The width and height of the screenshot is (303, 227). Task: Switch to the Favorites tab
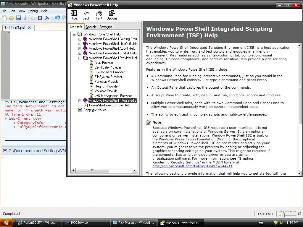(x=106, y=27)
